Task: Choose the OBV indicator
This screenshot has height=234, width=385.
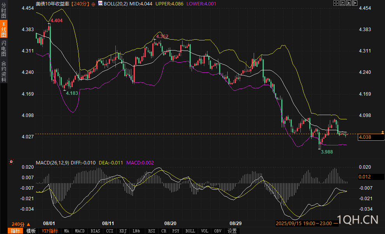Action: (x=218, y=231)
